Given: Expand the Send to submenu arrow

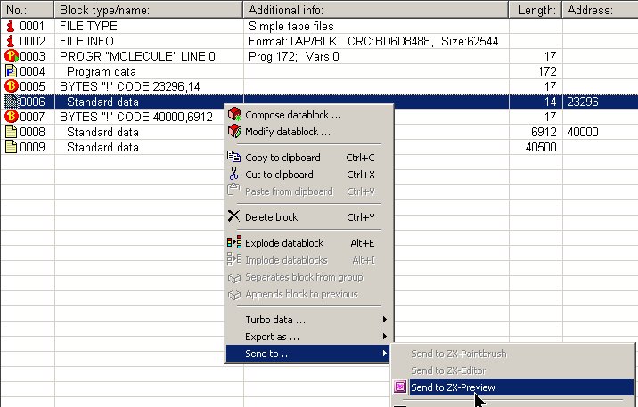Looking at the screenshot, I should coord(385,354).
